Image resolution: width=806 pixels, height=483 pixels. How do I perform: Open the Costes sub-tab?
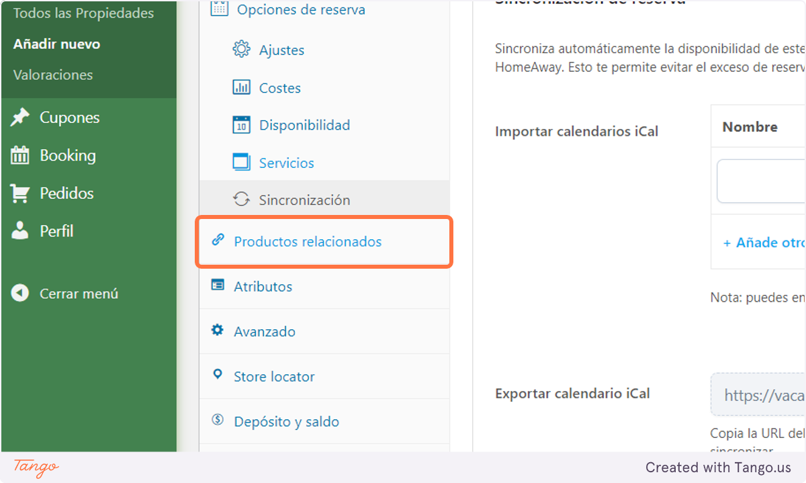tap(279, 88)
